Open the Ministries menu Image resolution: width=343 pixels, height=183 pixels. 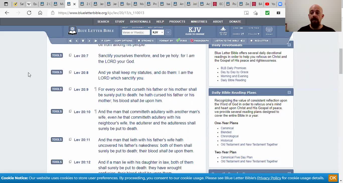pos(199,22)
